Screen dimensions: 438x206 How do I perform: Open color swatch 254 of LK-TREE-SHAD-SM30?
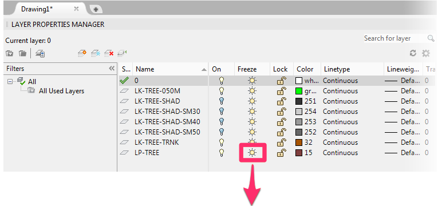pyautogui.click(x=299, y=112)
